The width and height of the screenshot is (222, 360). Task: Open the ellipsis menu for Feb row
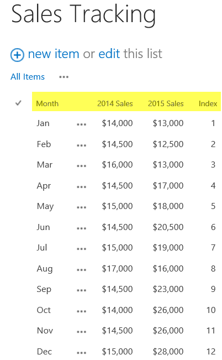[x=81, y=145]
